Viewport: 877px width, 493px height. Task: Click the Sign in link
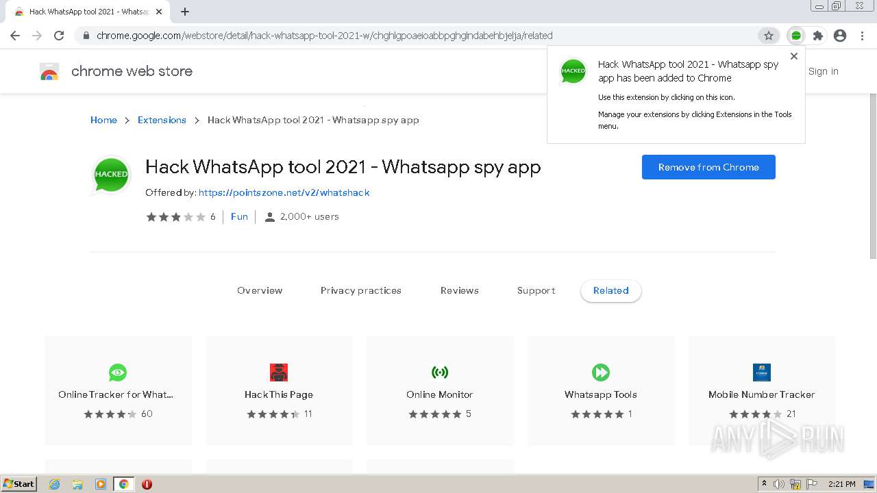(x=823, y=71)
